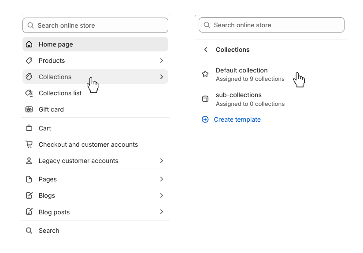Click the Blogs edit icon
Image resolution: width=363 pixels, height=253 pixels.
[x=29, y=195]
